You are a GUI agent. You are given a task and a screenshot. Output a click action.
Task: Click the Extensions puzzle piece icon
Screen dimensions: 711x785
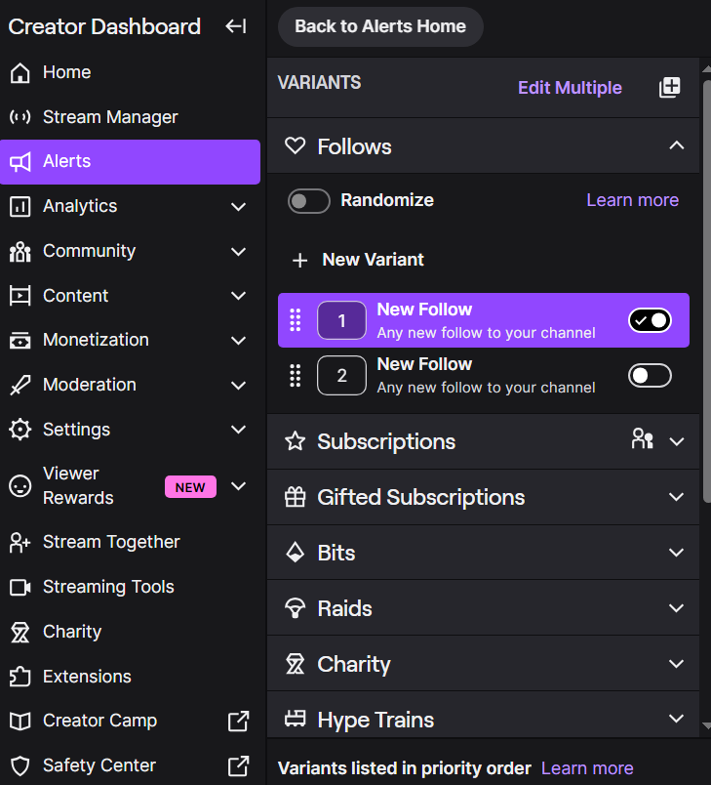pos(20,677)
